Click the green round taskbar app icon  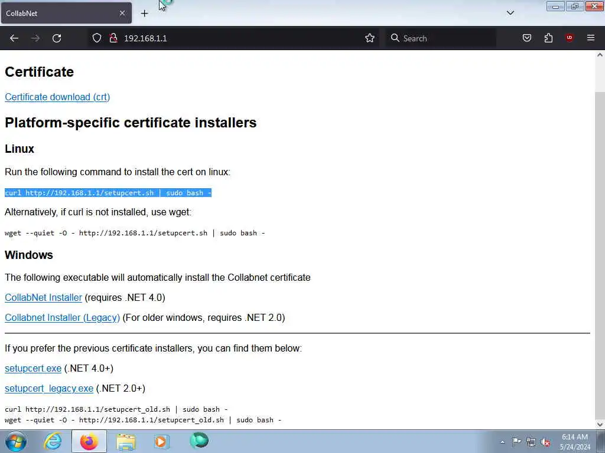199,441
